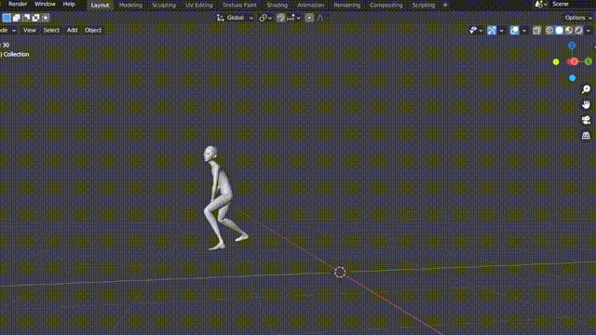Image resolution: width=596 pixels, height=335 pixels.
Task: Click the proportional editing falloff icon
Action: pyautogui.click(x=320, y=18)
